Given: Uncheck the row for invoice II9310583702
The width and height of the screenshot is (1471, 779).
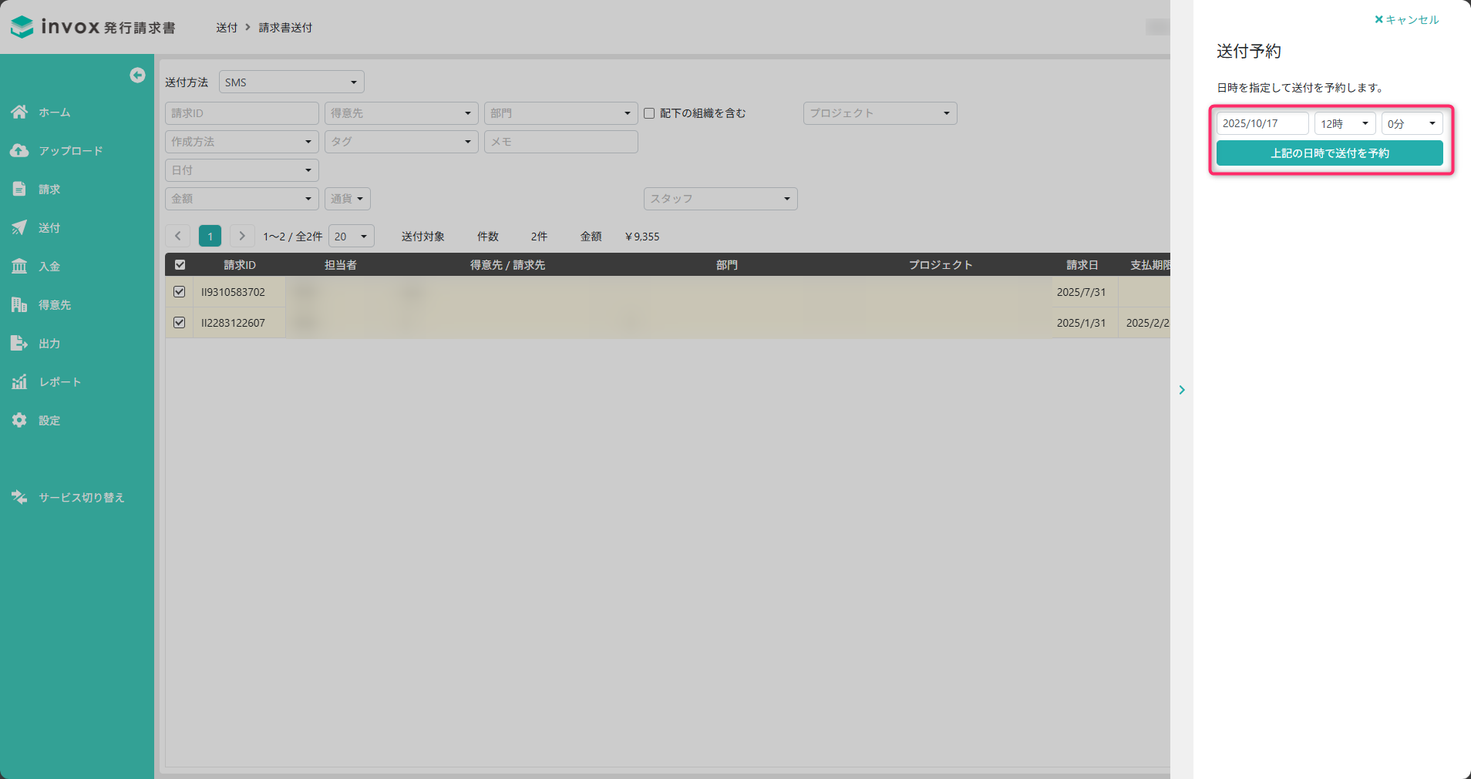Looking at the screenshot, I should tap(180, 292).
